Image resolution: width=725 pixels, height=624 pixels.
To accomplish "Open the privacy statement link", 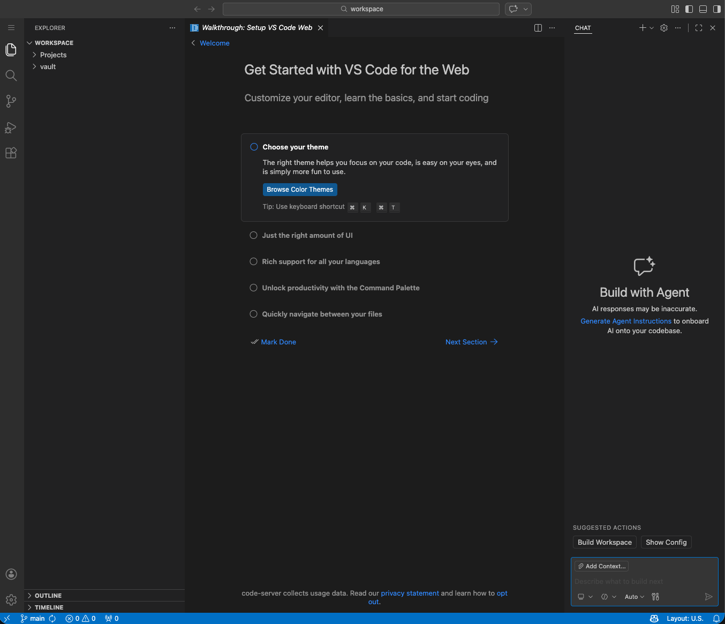I will pos(410,593).
